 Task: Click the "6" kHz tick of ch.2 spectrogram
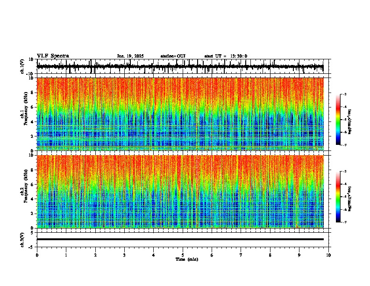tap(32, 185)
